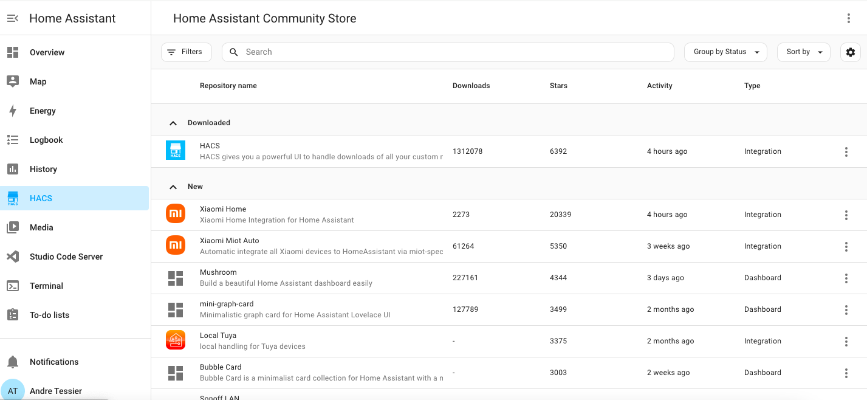
Task: Open HACS settings gear
Action: [x=850, y=52]
